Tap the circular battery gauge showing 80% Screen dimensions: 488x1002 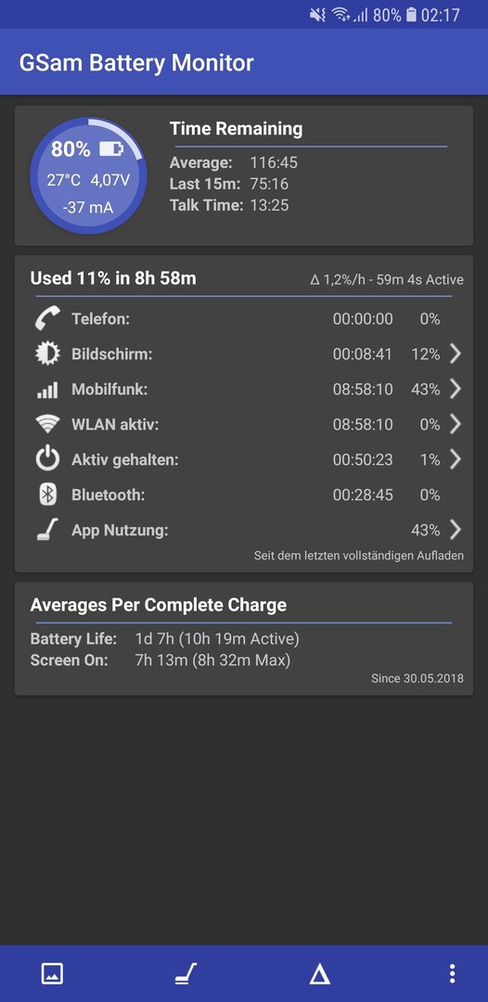point(88,175)
